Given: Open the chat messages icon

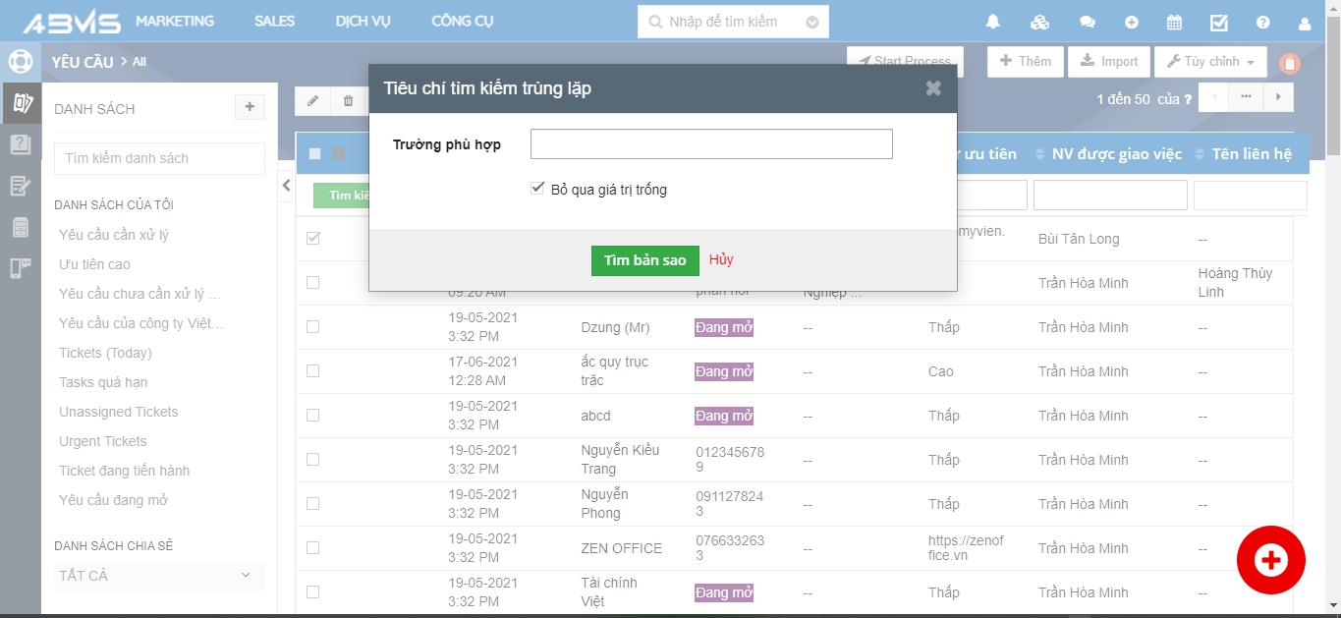Looking at the screenshot, I should [x=1087, y=22].
